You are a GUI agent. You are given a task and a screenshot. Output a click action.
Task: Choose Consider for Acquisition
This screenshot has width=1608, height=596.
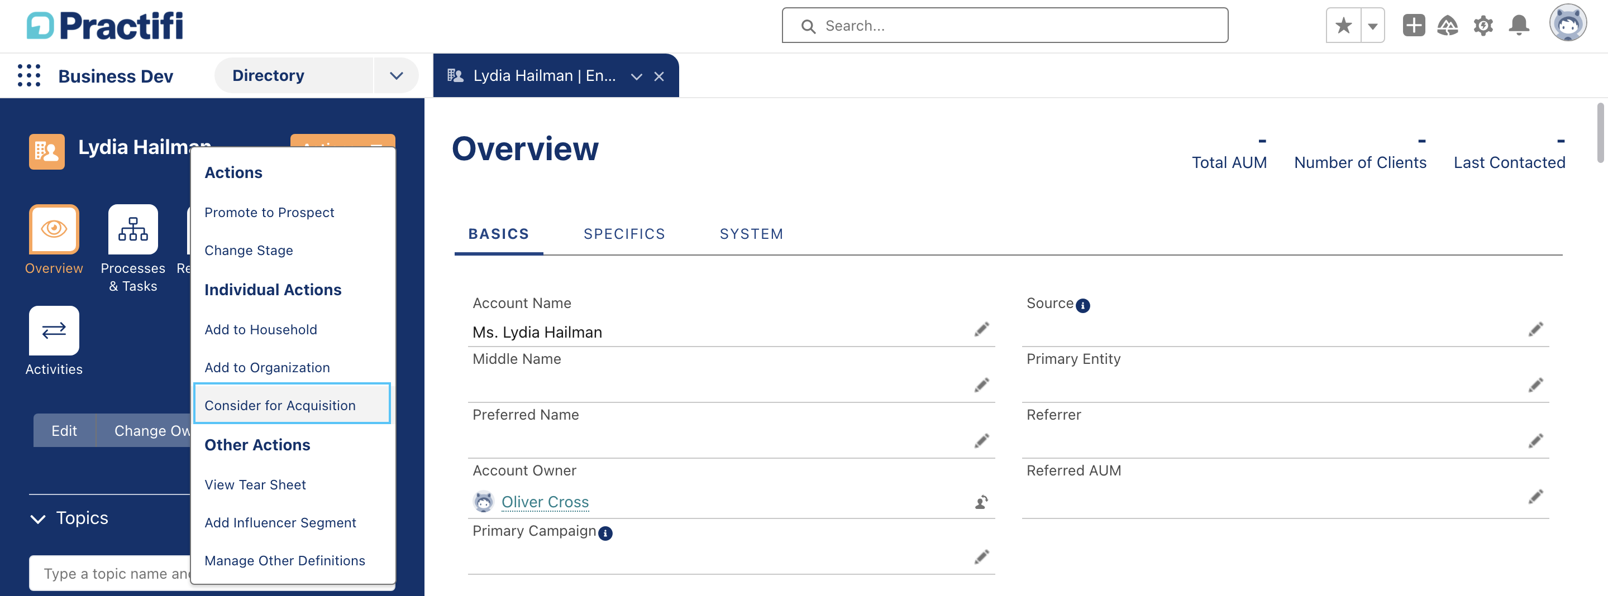[x=292, y=404]
